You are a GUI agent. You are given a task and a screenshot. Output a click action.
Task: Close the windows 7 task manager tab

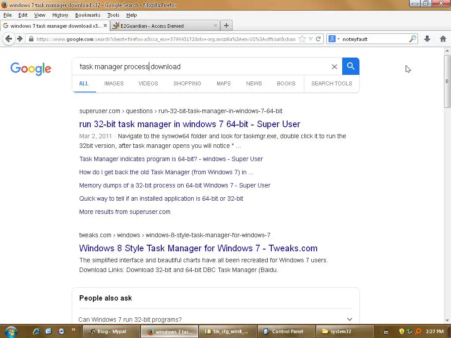point(105,26)
